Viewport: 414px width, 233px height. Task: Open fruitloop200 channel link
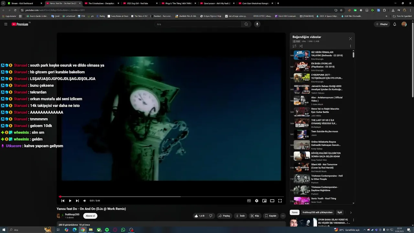[x=72, y=214]
